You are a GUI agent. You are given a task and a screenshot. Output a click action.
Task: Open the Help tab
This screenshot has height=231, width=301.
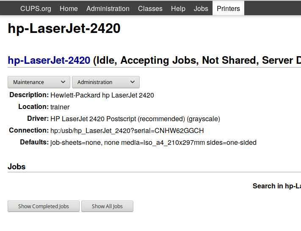(x=178, y=8)
